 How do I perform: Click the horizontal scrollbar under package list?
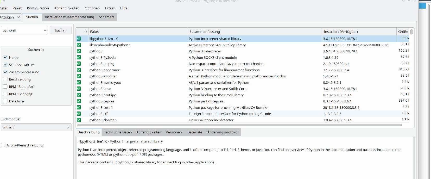[239, 125]
